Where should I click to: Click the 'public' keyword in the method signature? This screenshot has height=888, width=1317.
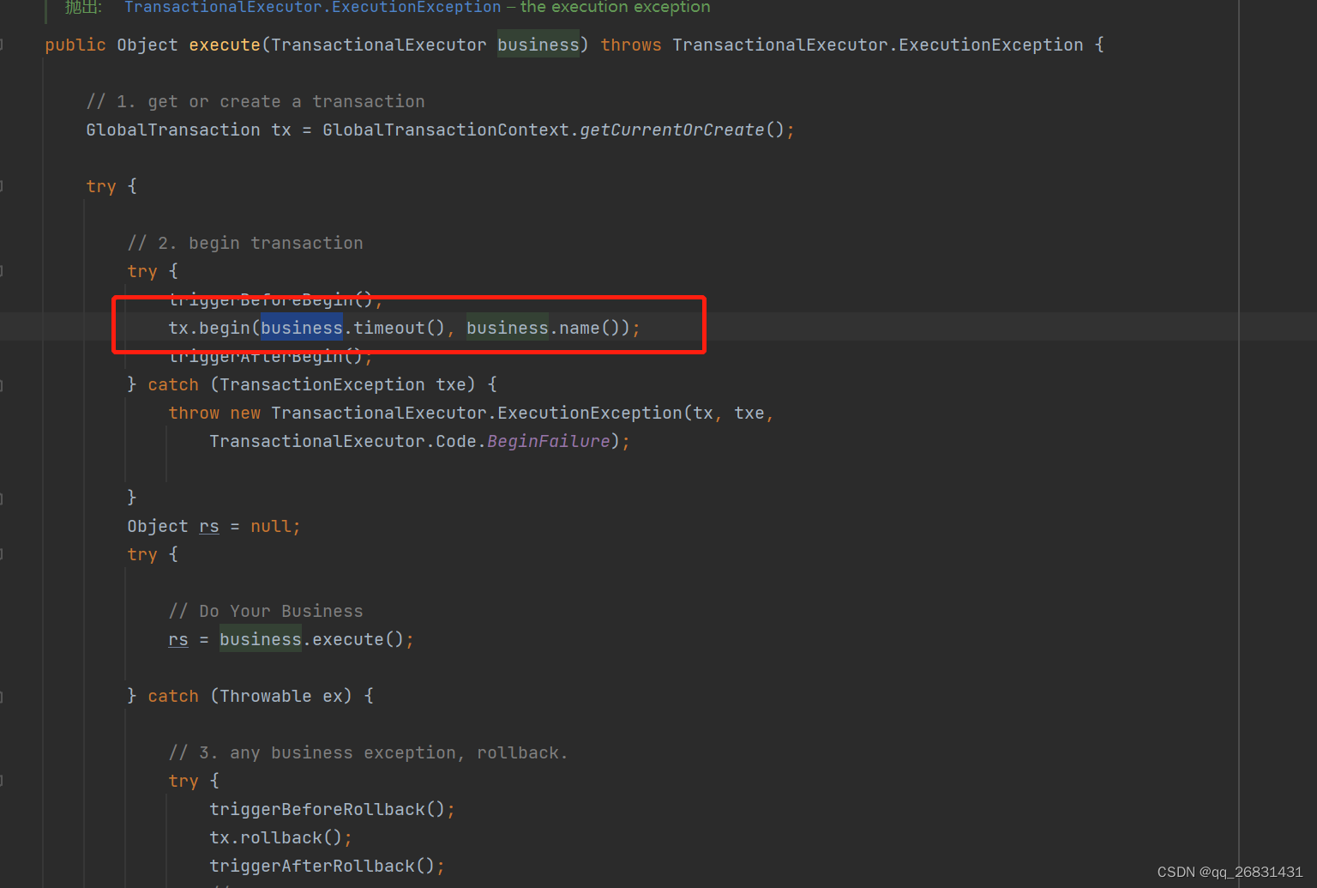[75, 45]
